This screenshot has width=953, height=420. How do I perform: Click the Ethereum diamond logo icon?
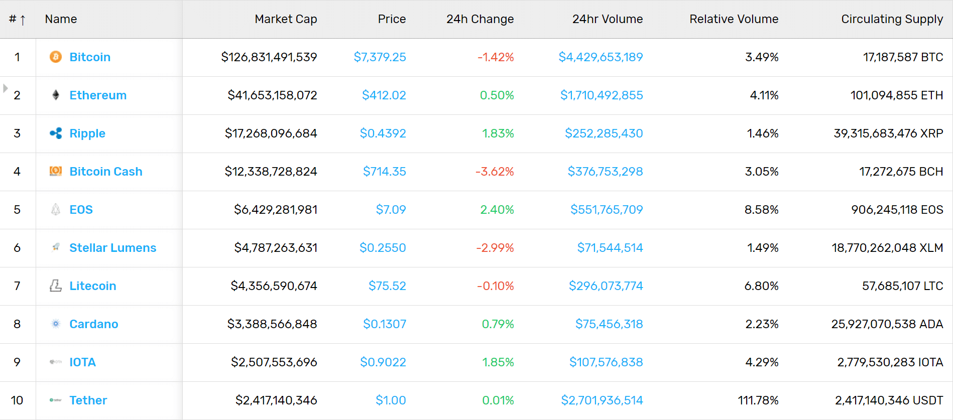pyautogui.click(x=56, y=95)
